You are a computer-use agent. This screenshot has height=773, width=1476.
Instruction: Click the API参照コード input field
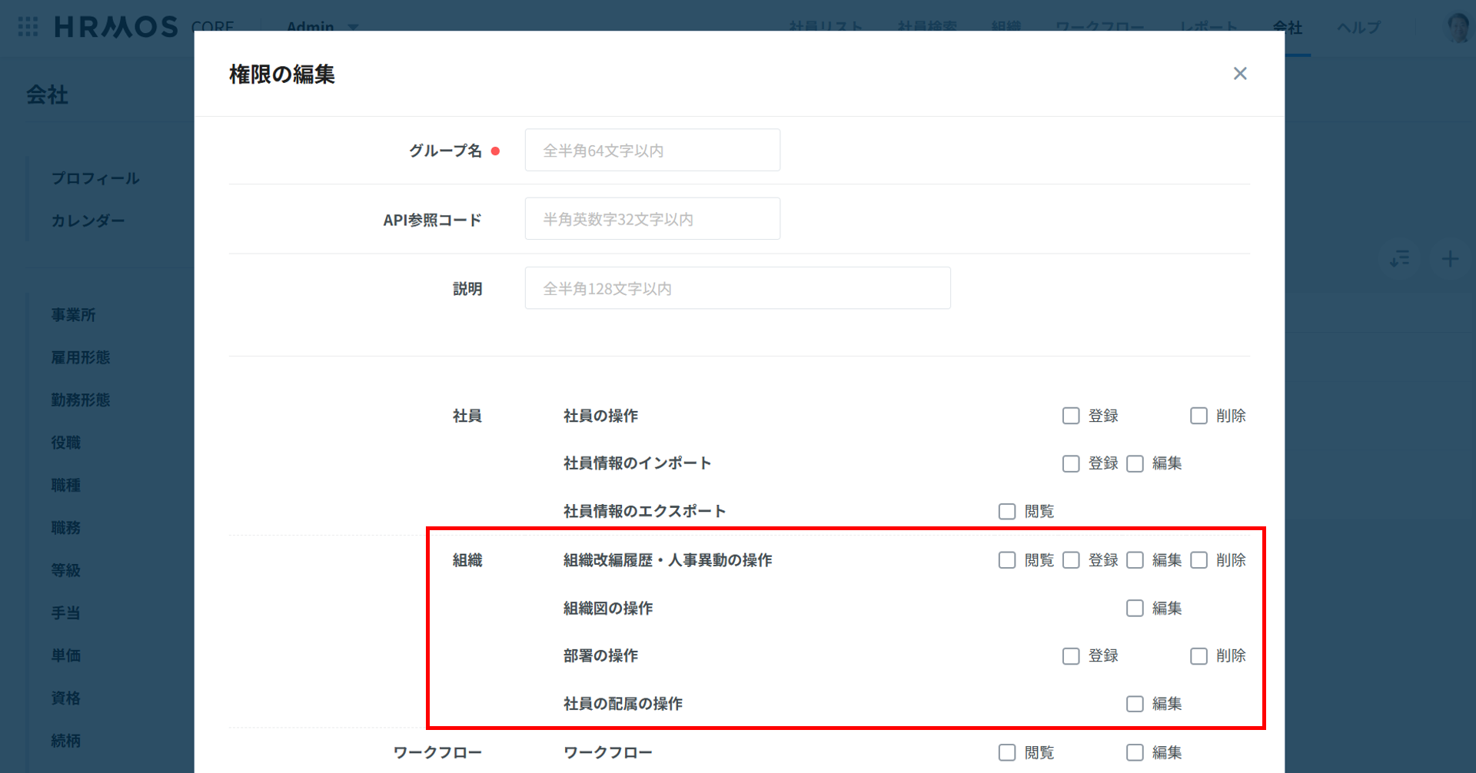click(652, 219)
